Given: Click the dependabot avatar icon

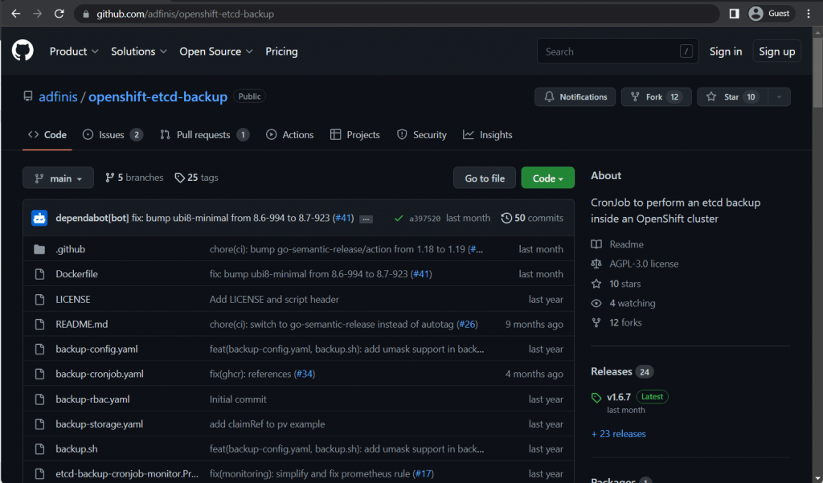Looking at the screenshot, I should click(x=39, y=218).
